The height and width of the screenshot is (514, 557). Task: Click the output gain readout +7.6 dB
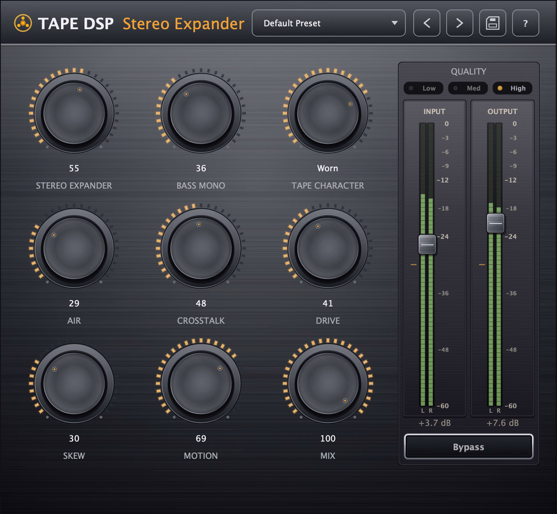pyautogui.click(x=502, y=423)
